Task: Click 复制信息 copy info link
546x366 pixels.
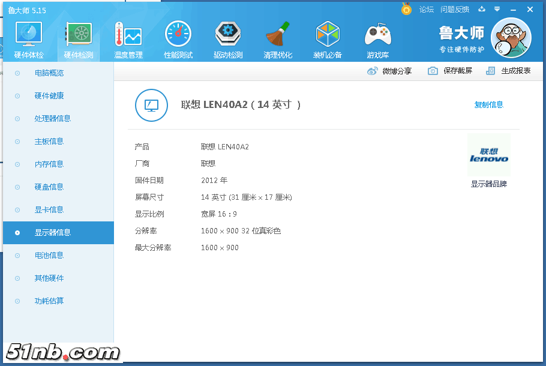Action: click(489, 105)
